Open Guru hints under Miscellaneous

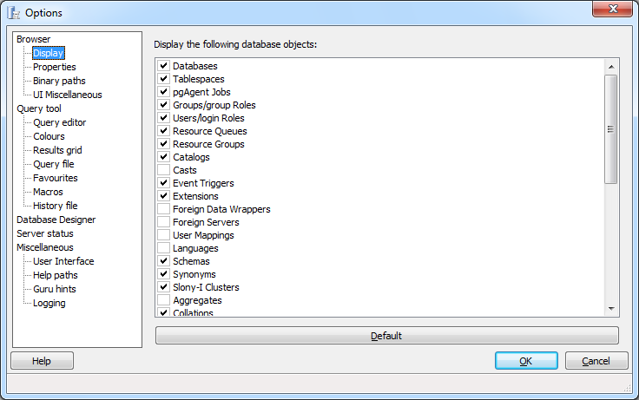click(x=56, y=289)
